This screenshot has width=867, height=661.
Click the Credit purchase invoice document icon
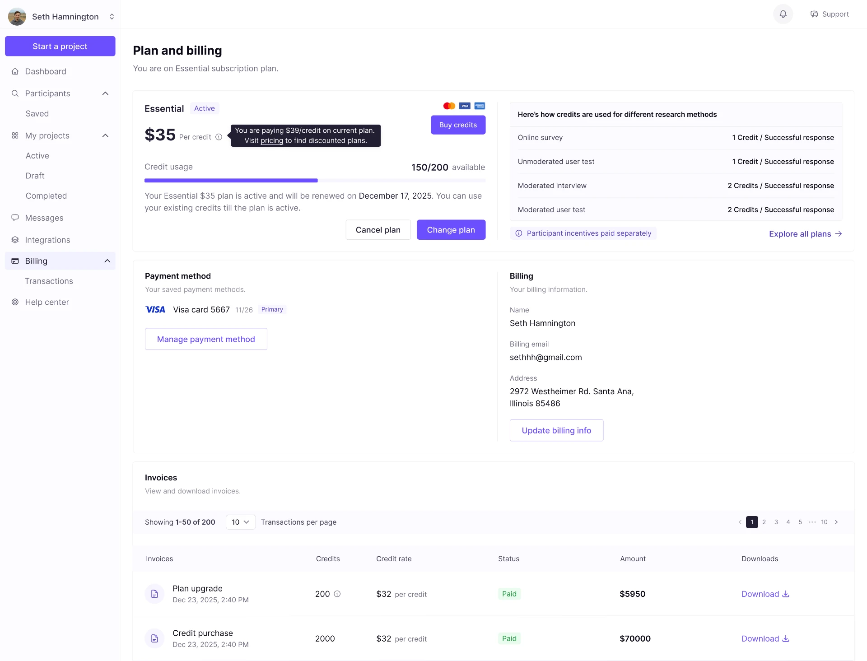tap(154, 638)
